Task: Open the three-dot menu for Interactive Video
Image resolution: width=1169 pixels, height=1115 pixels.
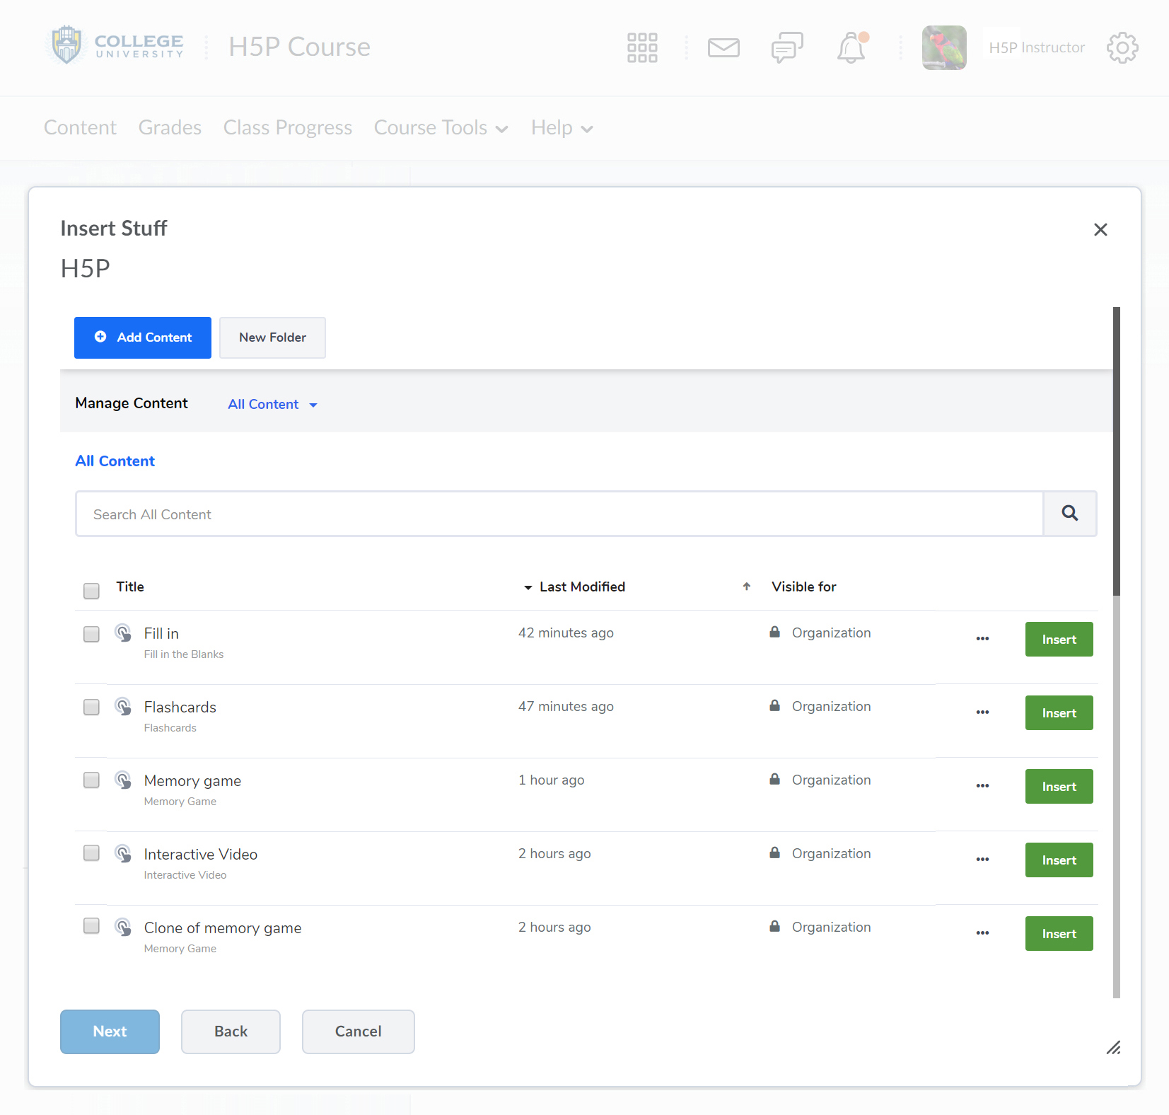Action: pyautogui.click(x=982, y=860)
